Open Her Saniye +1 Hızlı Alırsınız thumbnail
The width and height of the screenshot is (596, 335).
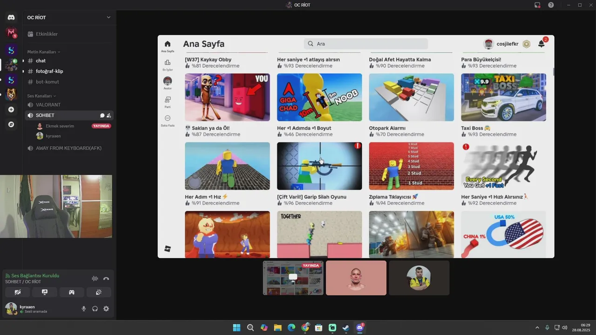(504, 166)
